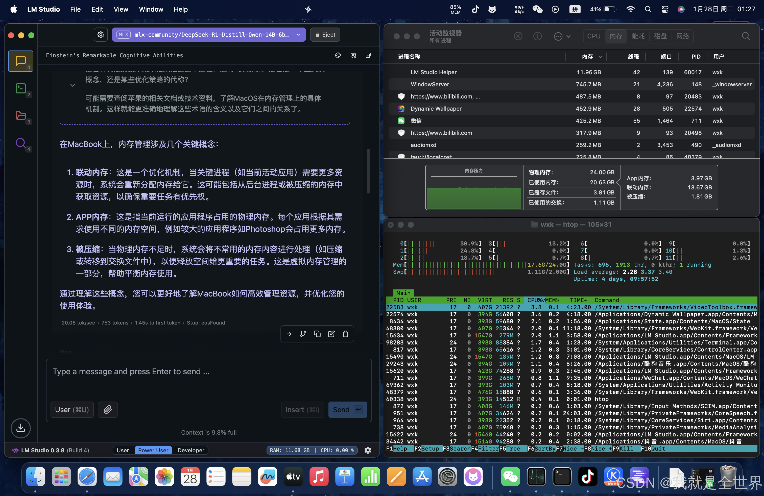Open the chats panel in LM Studio sidebar
Screen dimensions: 764x496
pyautogui.click(x=20, y=61)
